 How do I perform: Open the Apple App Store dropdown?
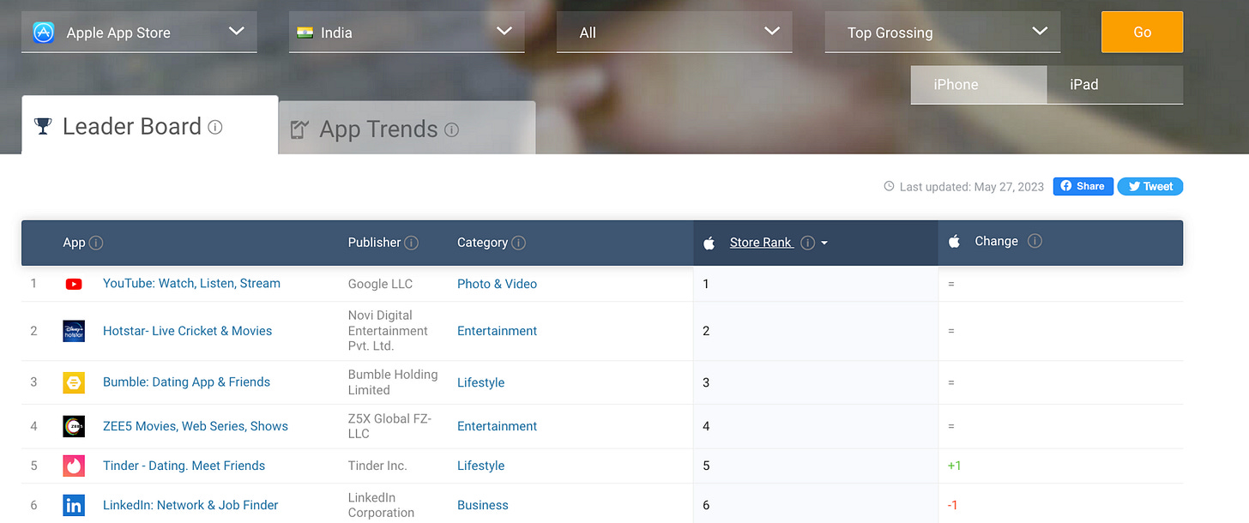[139, 32]
